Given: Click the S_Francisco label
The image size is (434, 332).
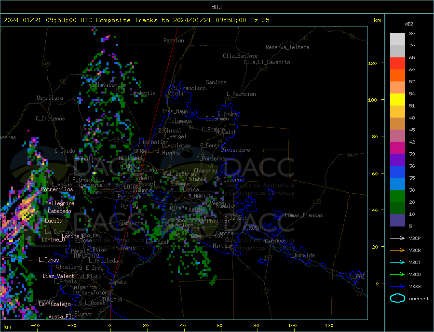Looking at the screenshot, I should (190, 88).
